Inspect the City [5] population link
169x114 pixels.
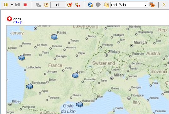[18, 22]
